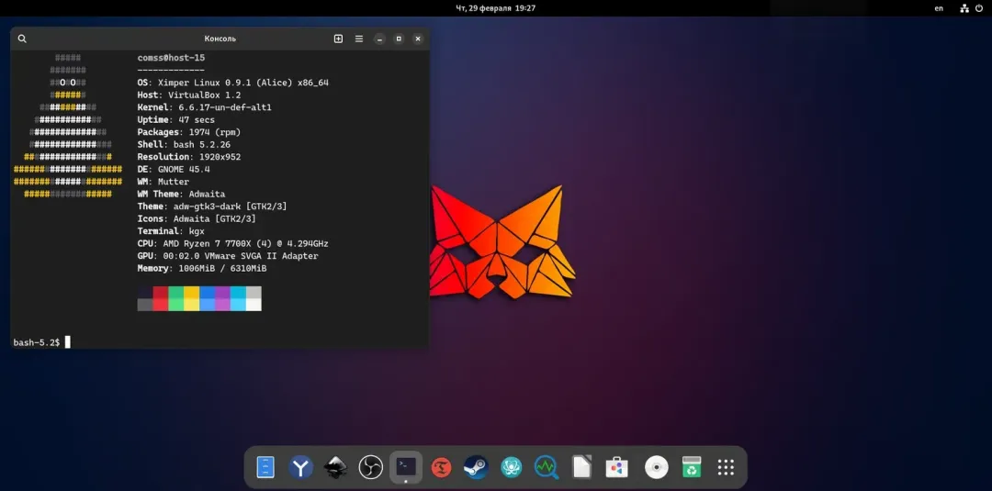Open the en keyboard layout menu
992x491 pixels.
click(939, 8)
